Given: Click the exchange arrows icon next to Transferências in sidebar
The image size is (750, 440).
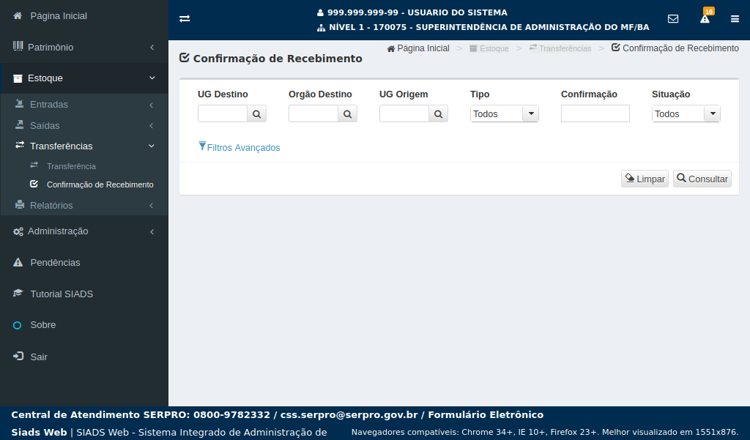Looking at the screenshot, I should [20, 145].
